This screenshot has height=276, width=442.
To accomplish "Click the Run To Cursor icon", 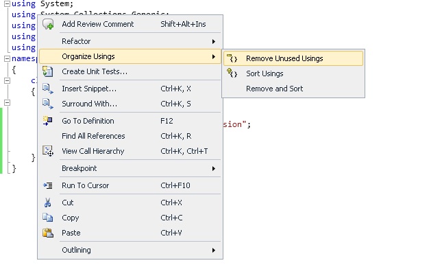I will (48, 185).
